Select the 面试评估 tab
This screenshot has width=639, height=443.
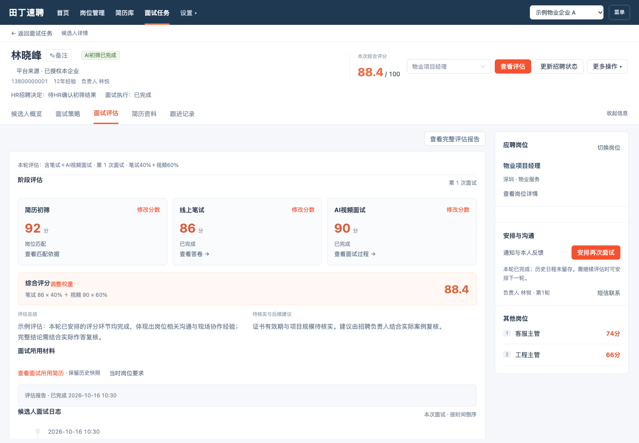coord(106,113)
